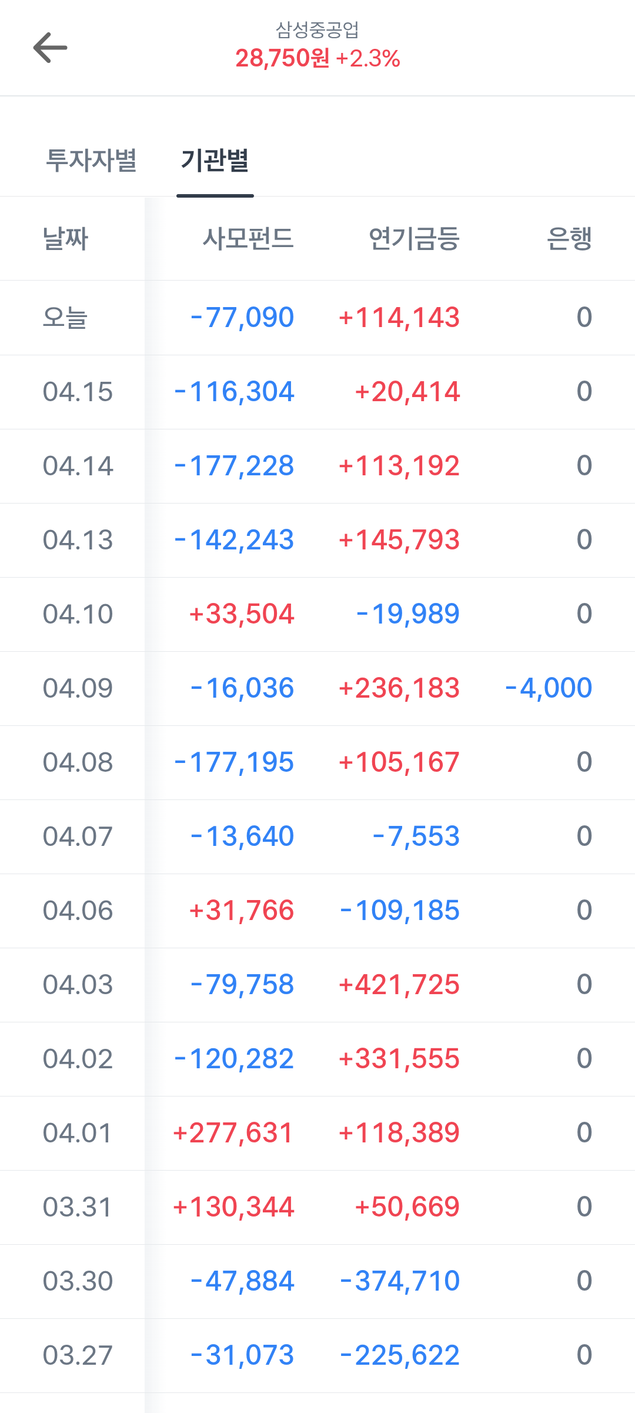Tap the 삼성중공업 stock title
Image resolution: width=635 pixels, height=1413 pixels.
pos(317,29)
